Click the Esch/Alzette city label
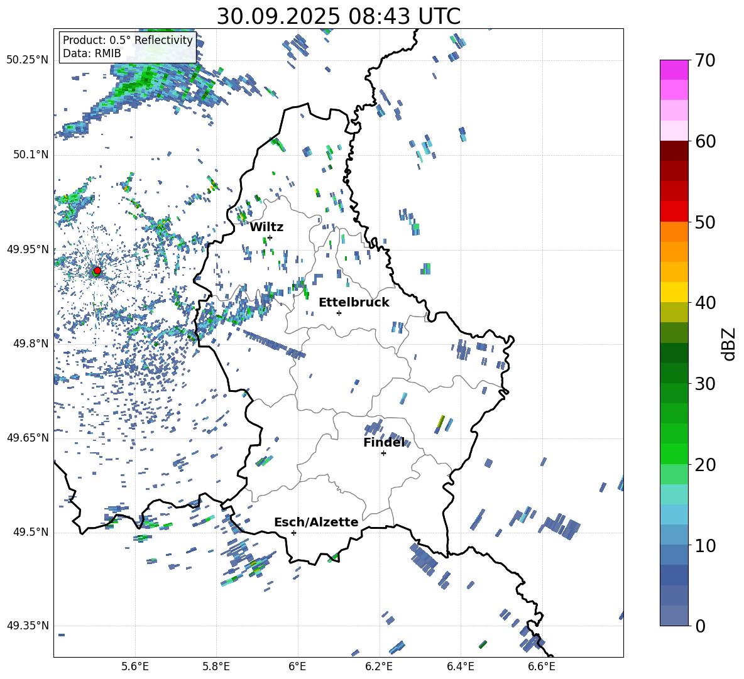744x679 pixels. click(316, 522)
